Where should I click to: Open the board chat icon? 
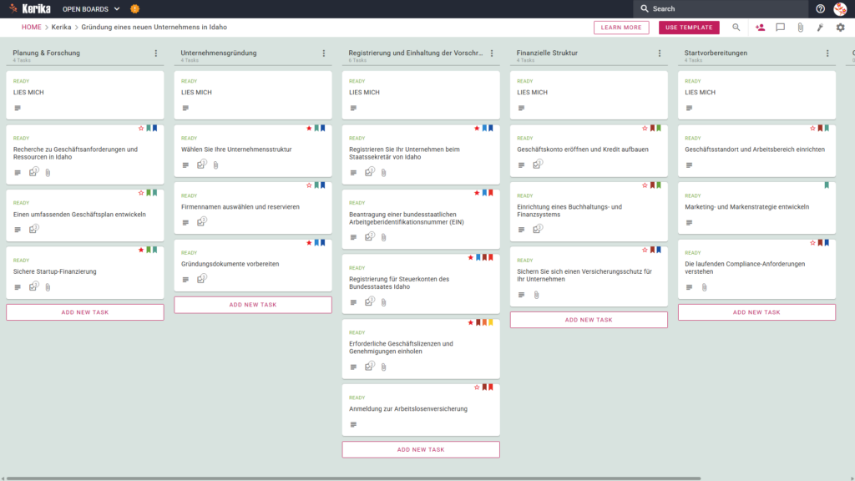781,28
